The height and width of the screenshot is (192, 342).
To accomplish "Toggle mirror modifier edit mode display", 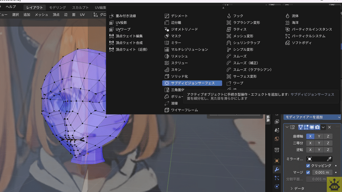I will (306, 127).
